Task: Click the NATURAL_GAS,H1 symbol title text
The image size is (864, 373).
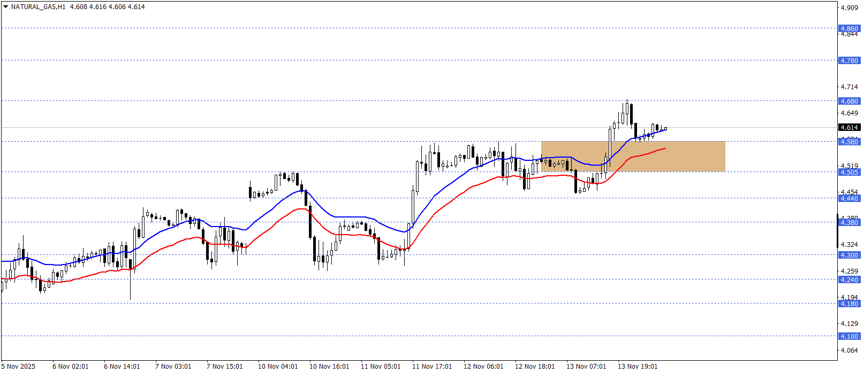Action: pos(38,7)
